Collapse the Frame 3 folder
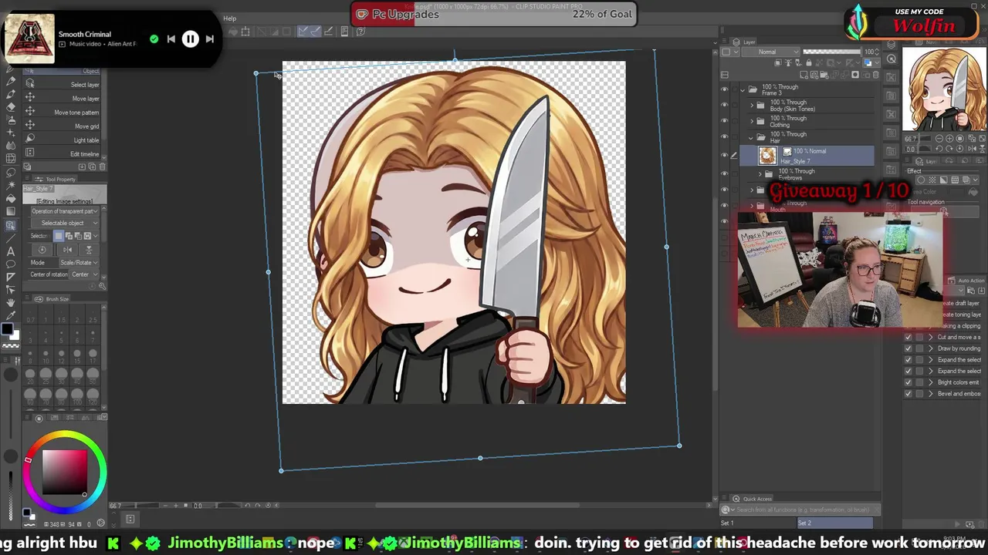Image resolution: width=988 pixels, height=555 pixels. click(x=743, y=89)
